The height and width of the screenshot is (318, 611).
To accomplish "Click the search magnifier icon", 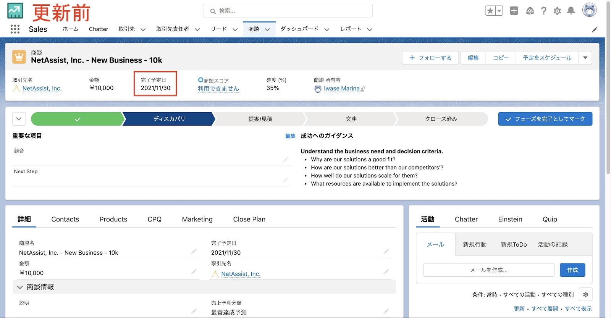I will (x=213, y=11).
